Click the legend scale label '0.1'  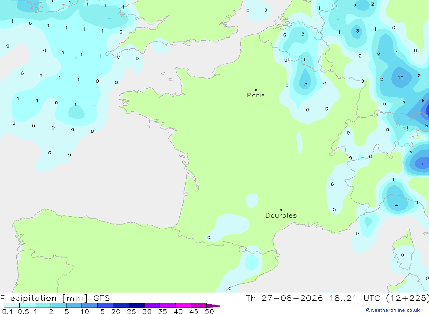pyautogui.click(x=7, y=311)
